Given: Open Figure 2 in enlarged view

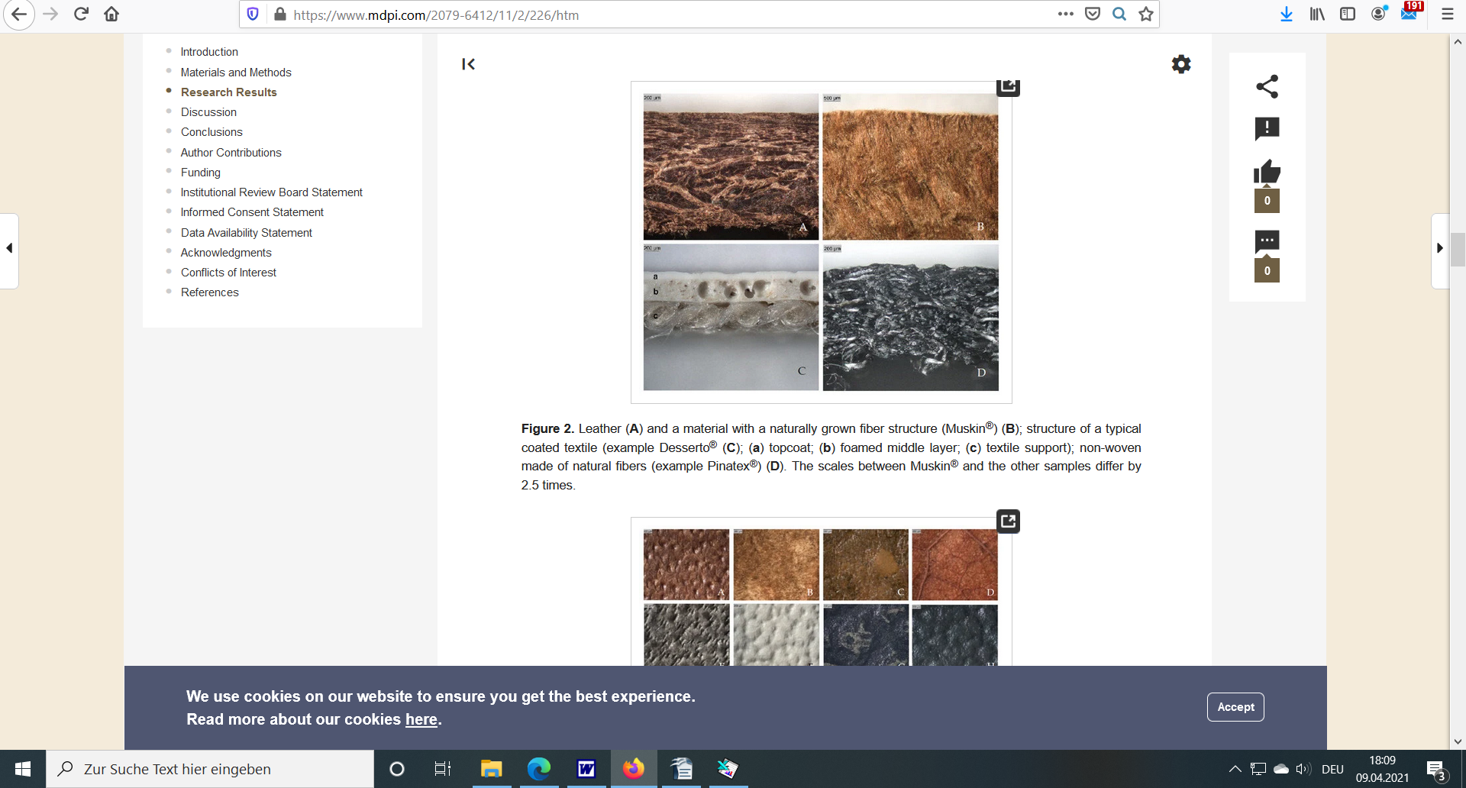Looking at the screenshot, I should pos(1008,86).
